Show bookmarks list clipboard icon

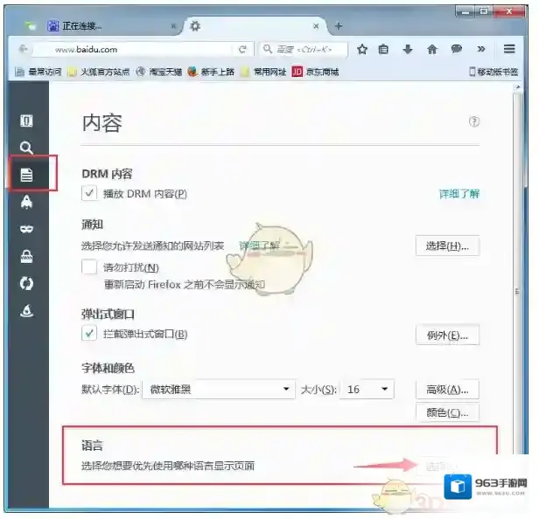point(383,50)
